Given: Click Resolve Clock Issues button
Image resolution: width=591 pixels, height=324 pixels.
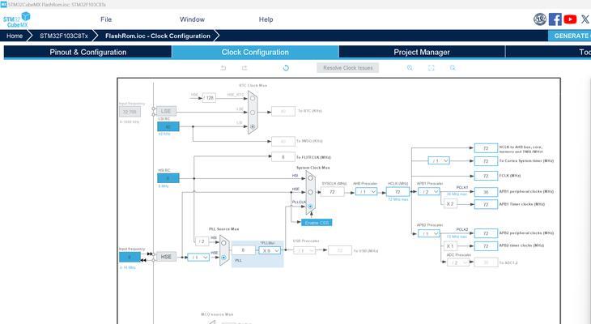Looking at the screenshot, I should pyautogui.click(x=347, y=68).
